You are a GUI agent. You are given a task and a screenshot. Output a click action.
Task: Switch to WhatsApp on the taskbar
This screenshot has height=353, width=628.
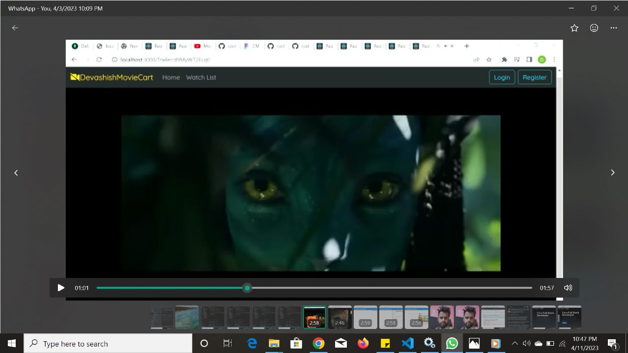pyautogui.click(x=452, y=344)
